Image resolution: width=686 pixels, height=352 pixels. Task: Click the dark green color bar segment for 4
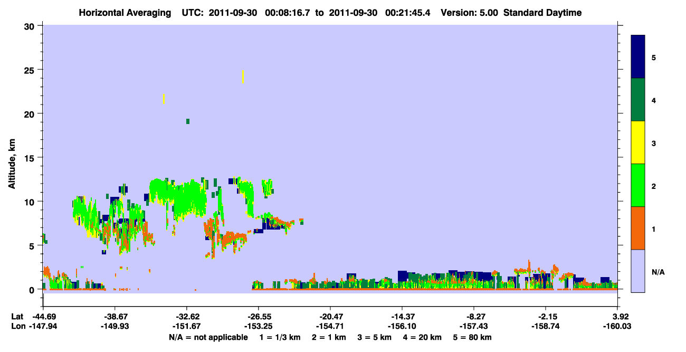(x=638, y=100)
